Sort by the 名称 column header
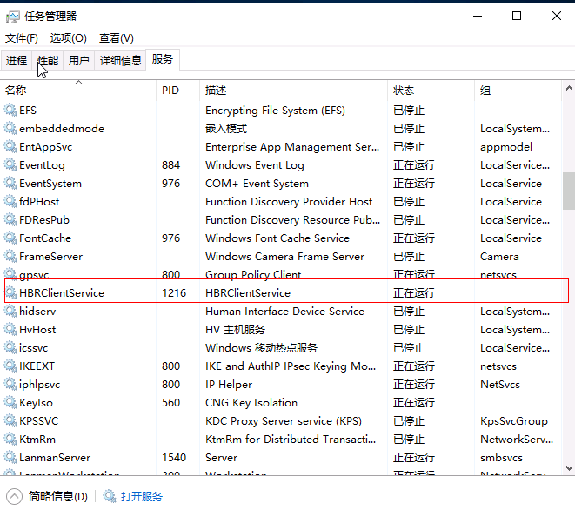This screenshot has height=517, width=575. pyautogui.click(x=78, y=90)
